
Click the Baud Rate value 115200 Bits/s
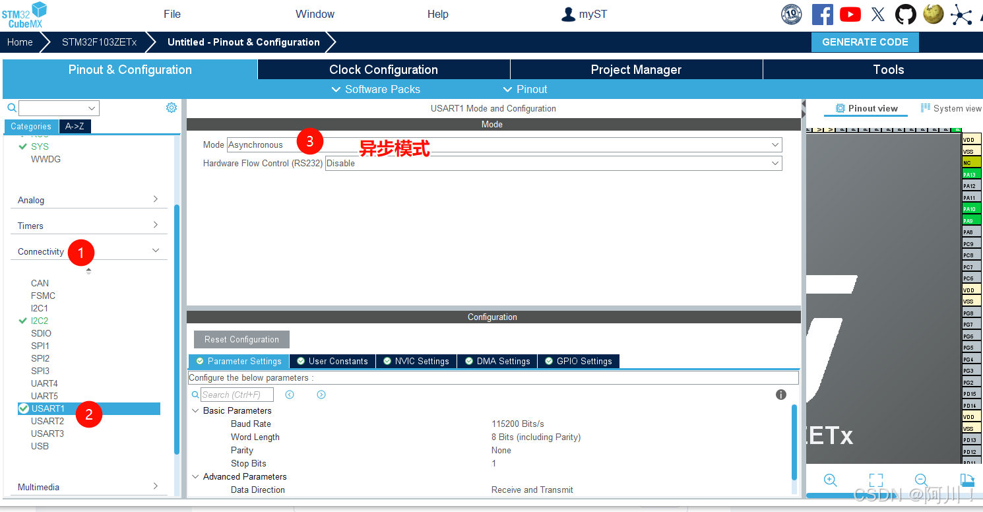518,424
